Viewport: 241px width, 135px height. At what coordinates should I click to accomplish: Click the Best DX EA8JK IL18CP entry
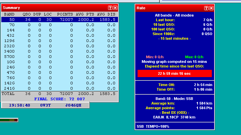(x=174, y=117)
